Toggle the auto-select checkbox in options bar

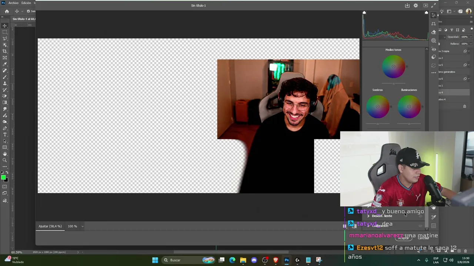point(28,11)
